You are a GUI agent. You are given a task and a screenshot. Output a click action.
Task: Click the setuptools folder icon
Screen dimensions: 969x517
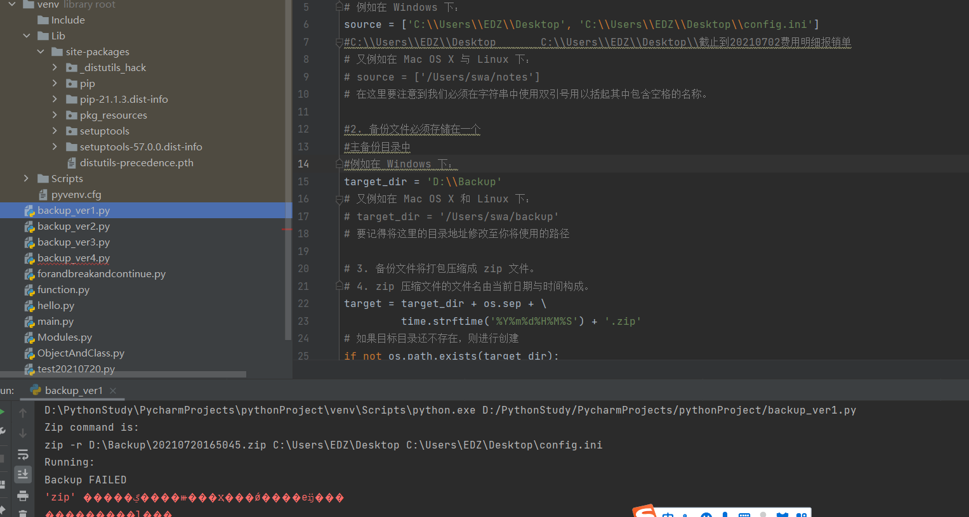point(72,131)
